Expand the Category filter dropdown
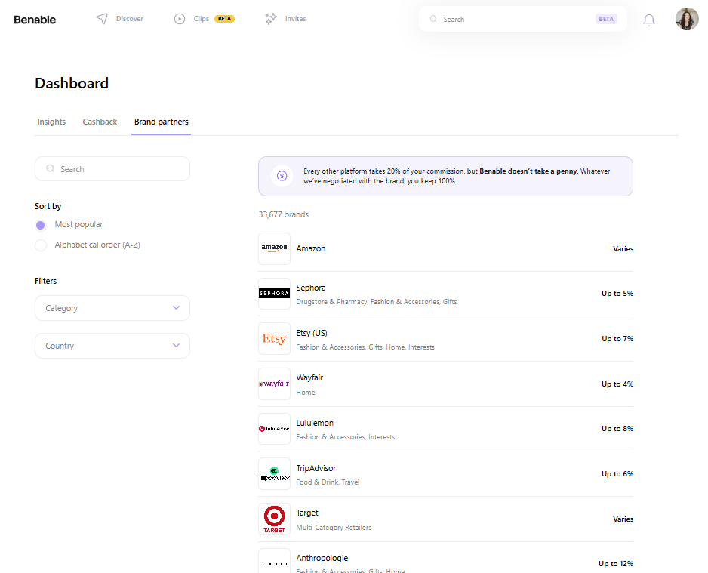 point(112,308)
